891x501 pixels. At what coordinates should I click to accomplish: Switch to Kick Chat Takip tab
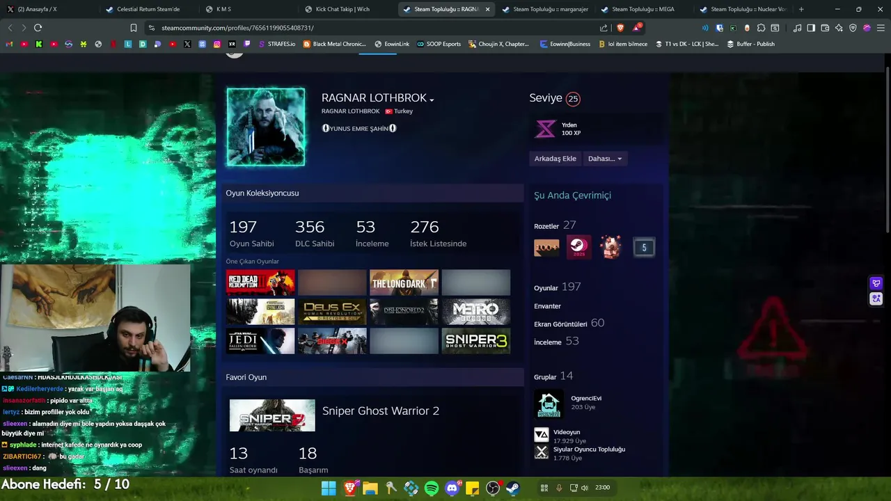point(347,9)
